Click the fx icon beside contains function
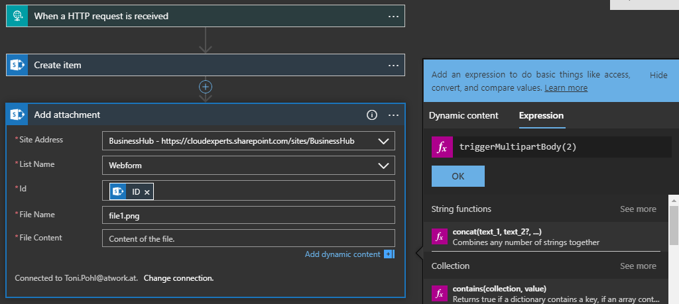The width and height of the screenshot is (679, 304). coord(440,293)
